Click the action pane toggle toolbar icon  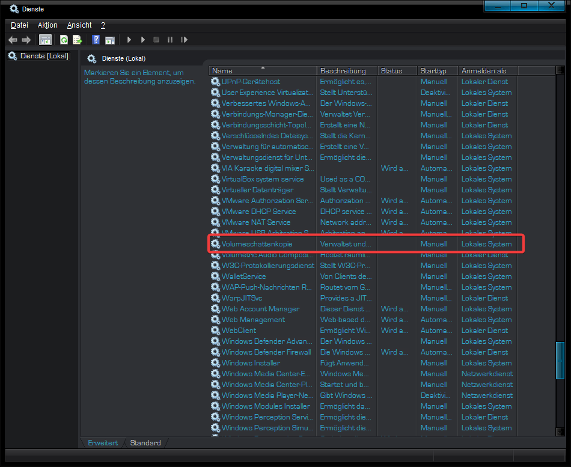coord(110,40)
